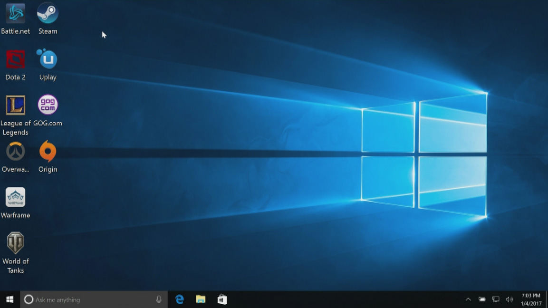Image resolution: width=548 pixels, height=308 pixels.
Task: Open the volume control tray icon
Action: point(509,299)
